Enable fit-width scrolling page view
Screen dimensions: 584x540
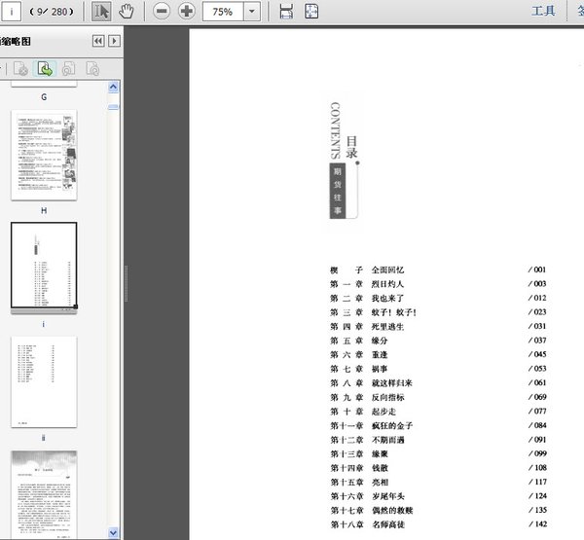coord(286,12)
